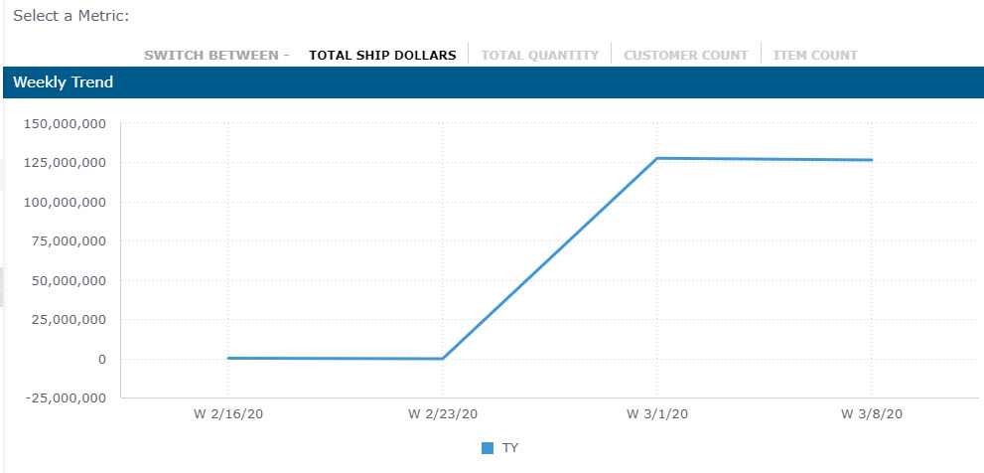984x473 pixels.
Task: Show the Item Count metric
Action: pyautogui.click(x=815, y=56)
